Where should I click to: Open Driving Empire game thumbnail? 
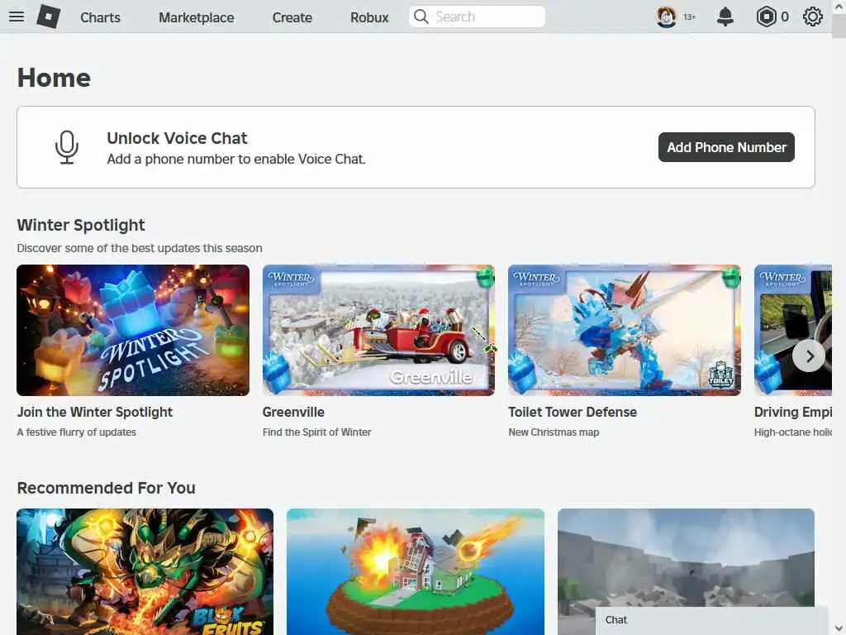tap(793, 330)
